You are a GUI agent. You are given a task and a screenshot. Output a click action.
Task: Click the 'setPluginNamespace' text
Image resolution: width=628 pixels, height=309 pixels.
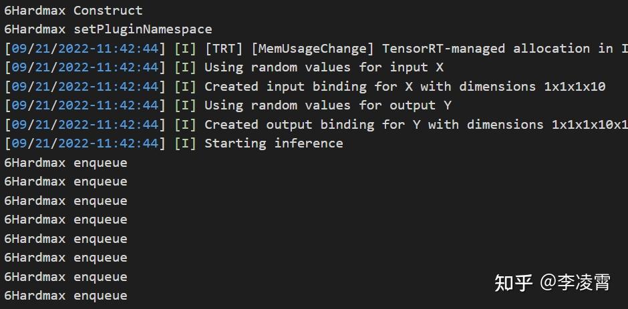pyautogui.click(x=142, y=29)
